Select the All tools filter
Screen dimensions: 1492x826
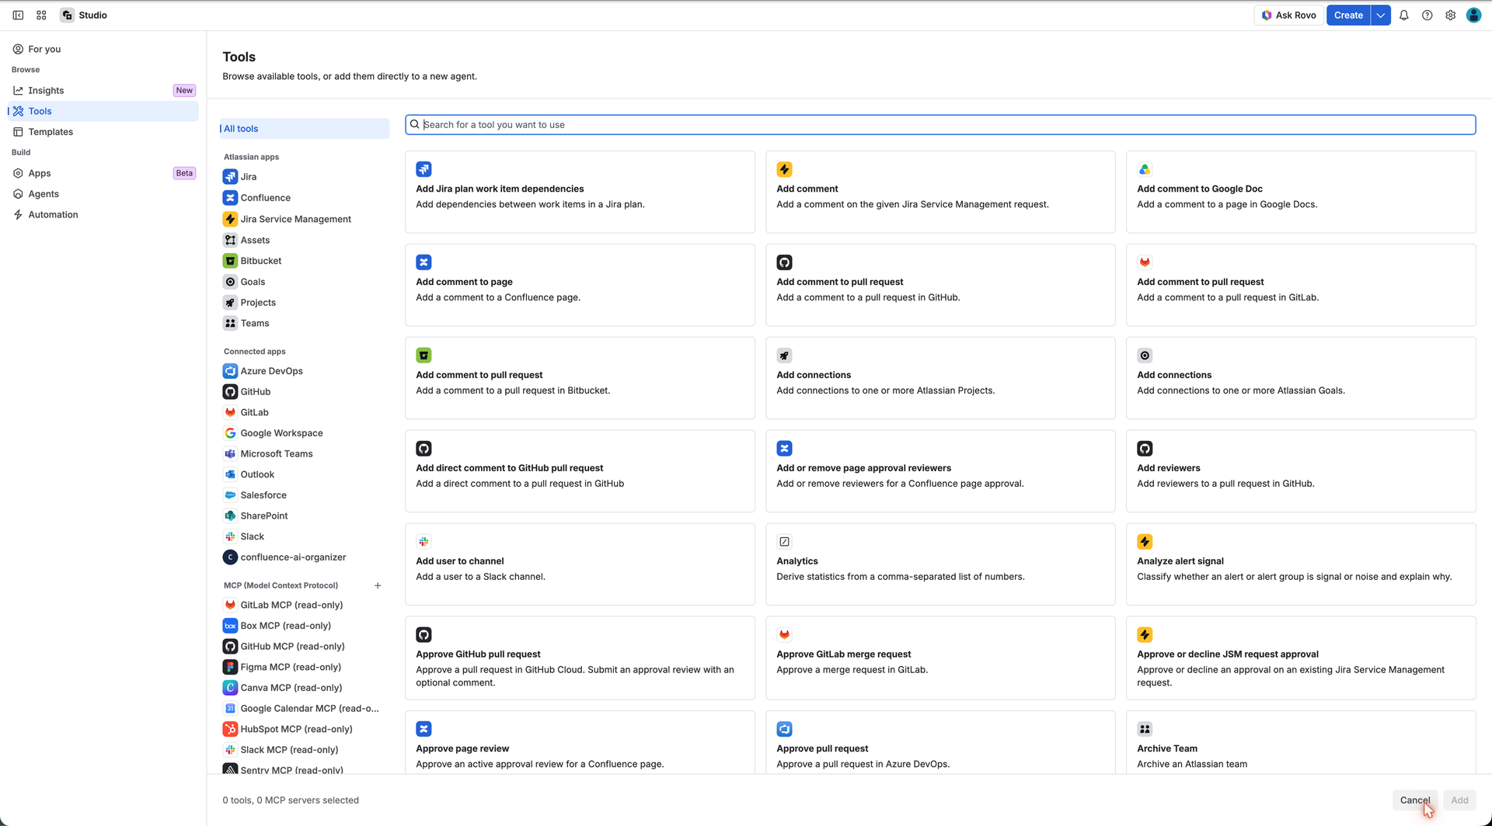(x=304, y=129)
